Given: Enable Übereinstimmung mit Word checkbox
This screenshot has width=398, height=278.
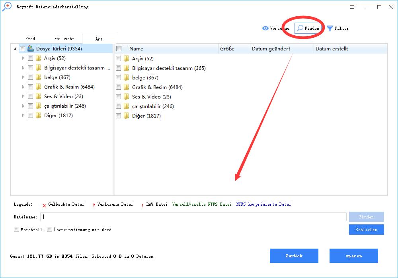Looking at the screenshot, I should tap(49, 230).
